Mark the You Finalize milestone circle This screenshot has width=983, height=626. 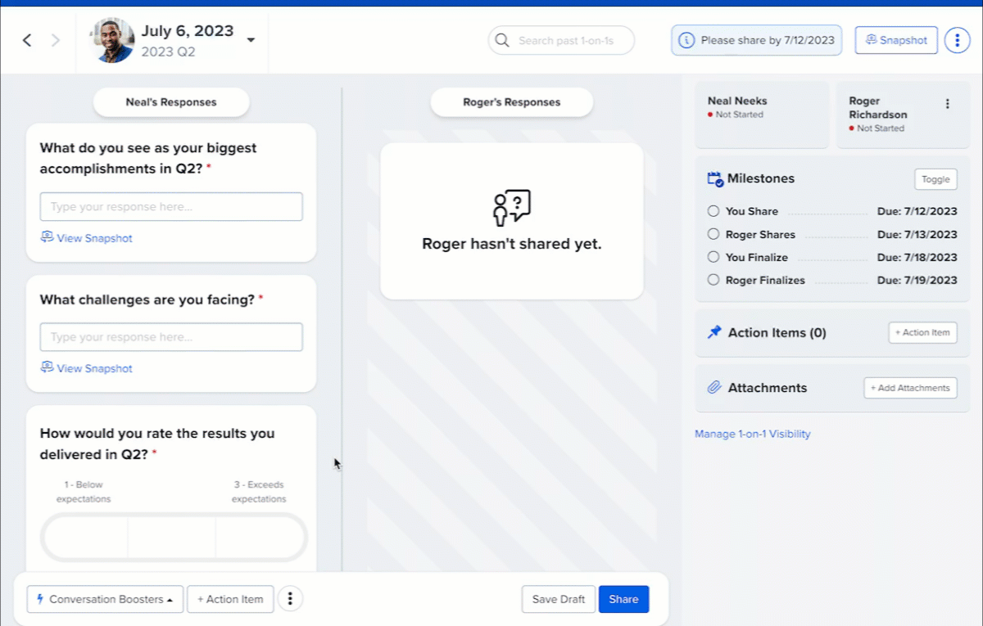[713, 257]
